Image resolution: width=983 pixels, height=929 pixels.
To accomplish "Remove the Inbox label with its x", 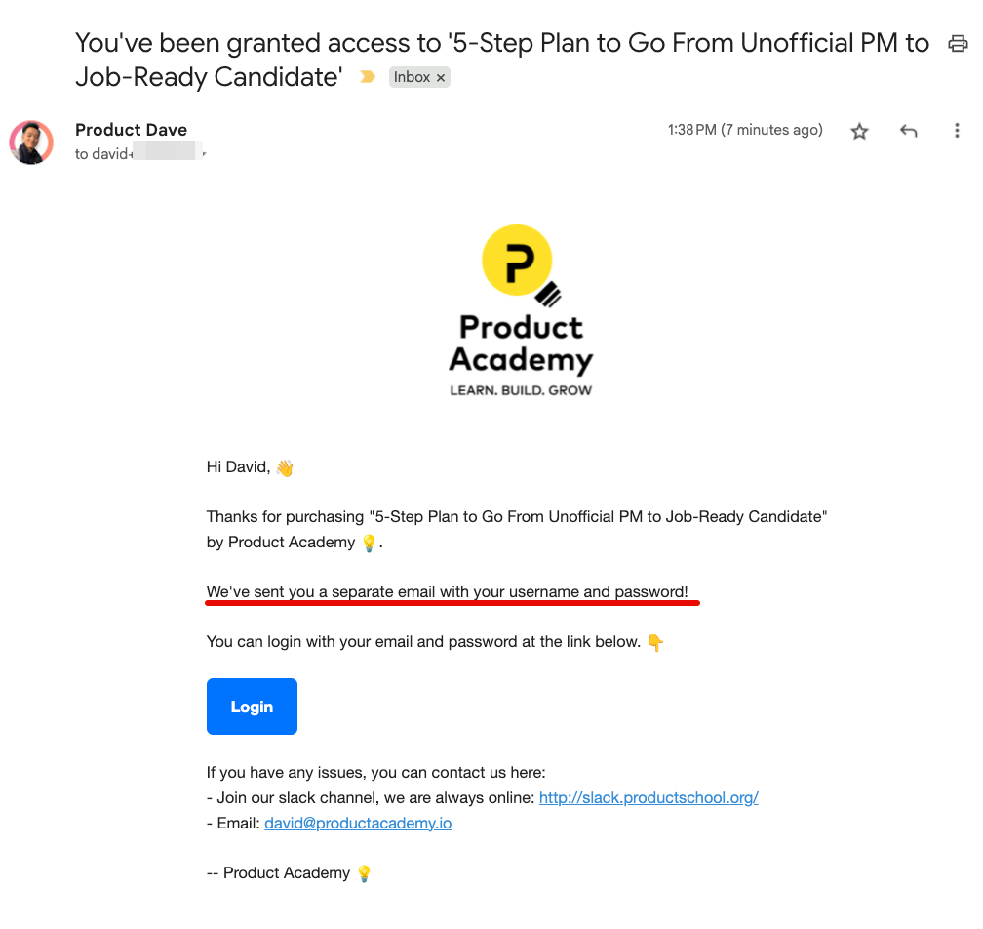I will point(441,77).
